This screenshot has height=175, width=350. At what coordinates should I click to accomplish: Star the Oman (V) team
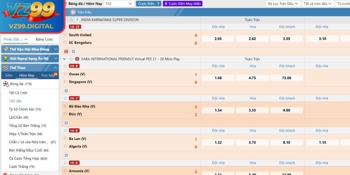coord(65,74)
